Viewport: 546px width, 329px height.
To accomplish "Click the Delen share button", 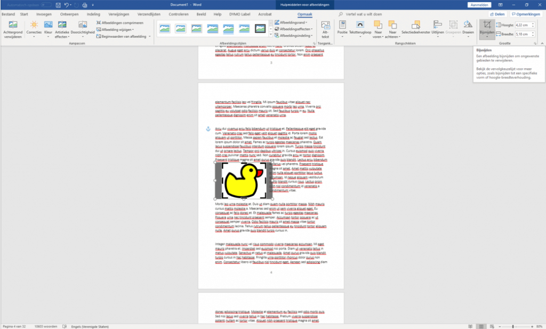I will point(497,14).
